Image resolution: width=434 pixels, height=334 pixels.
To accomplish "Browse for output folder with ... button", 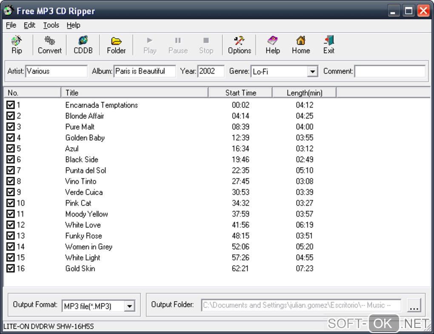I will [414, 305].
